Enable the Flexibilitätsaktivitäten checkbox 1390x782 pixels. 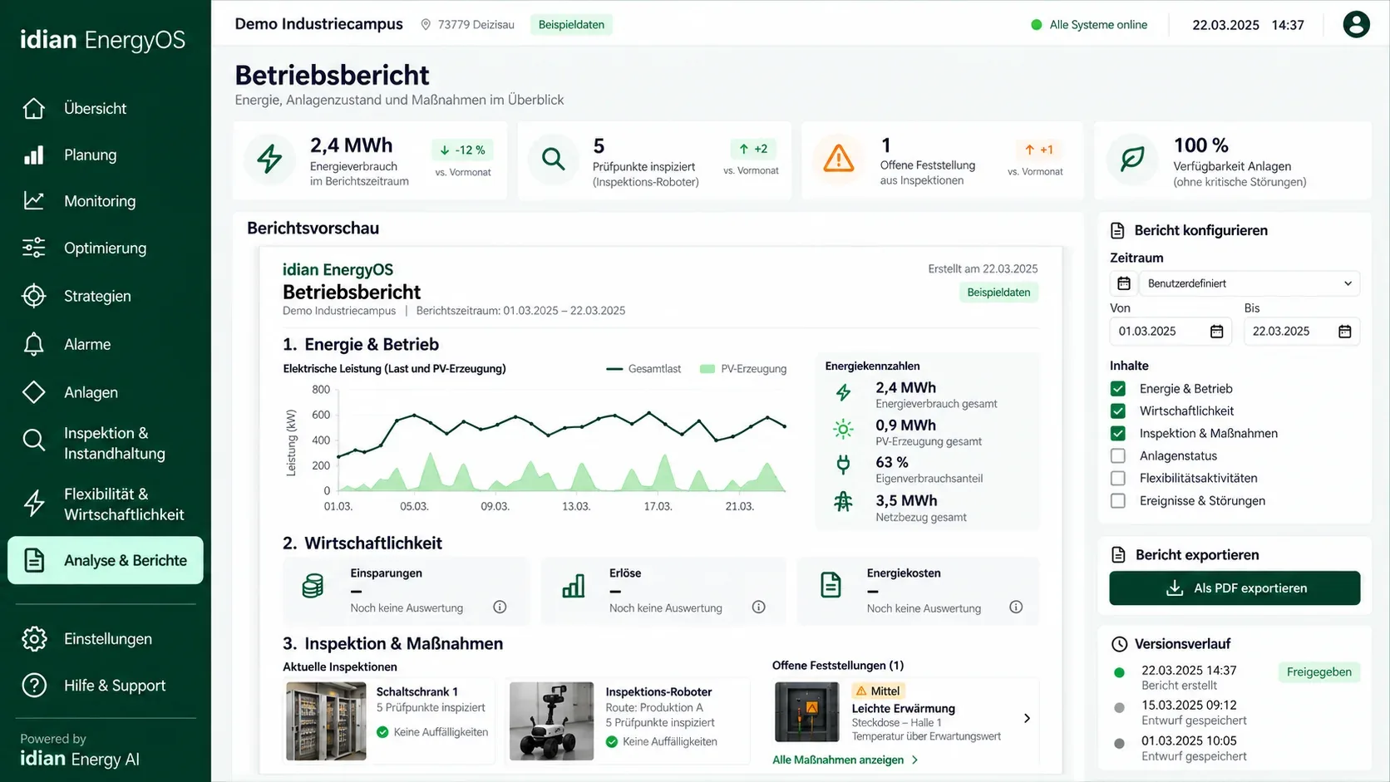pos(1118,479)
